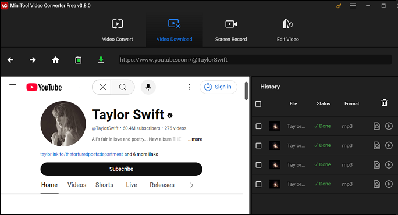Image resolution: width=398 pixels, height=215 pixels.
Task: Click the Sign in button
Action: (x=218, y=87)
